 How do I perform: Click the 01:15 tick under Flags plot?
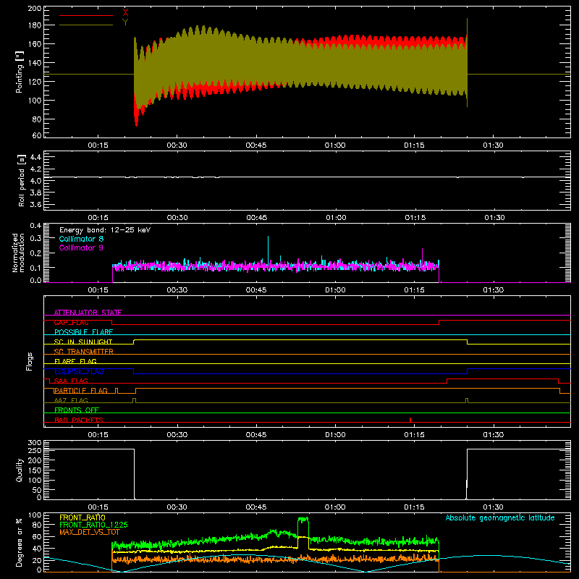click(414, 435)
